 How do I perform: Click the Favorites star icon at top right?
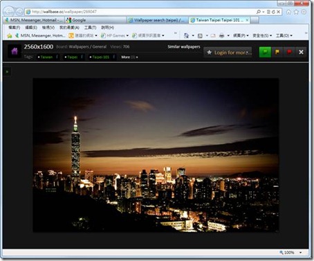296,12
